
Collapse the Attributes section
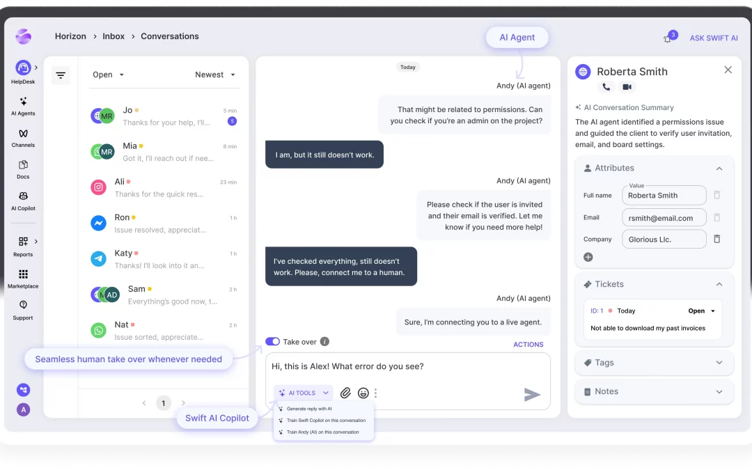coord(719,169)
